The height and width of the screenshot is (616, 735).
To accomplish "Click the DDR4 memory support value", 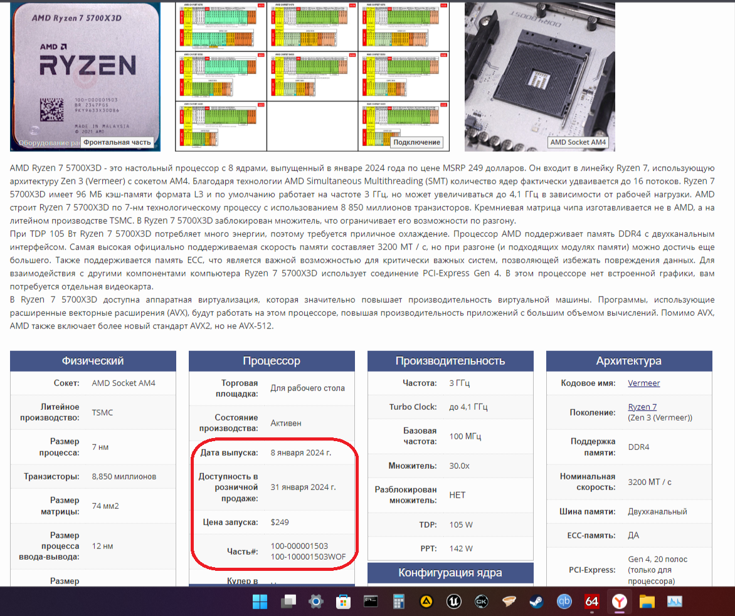I will 639,447.
